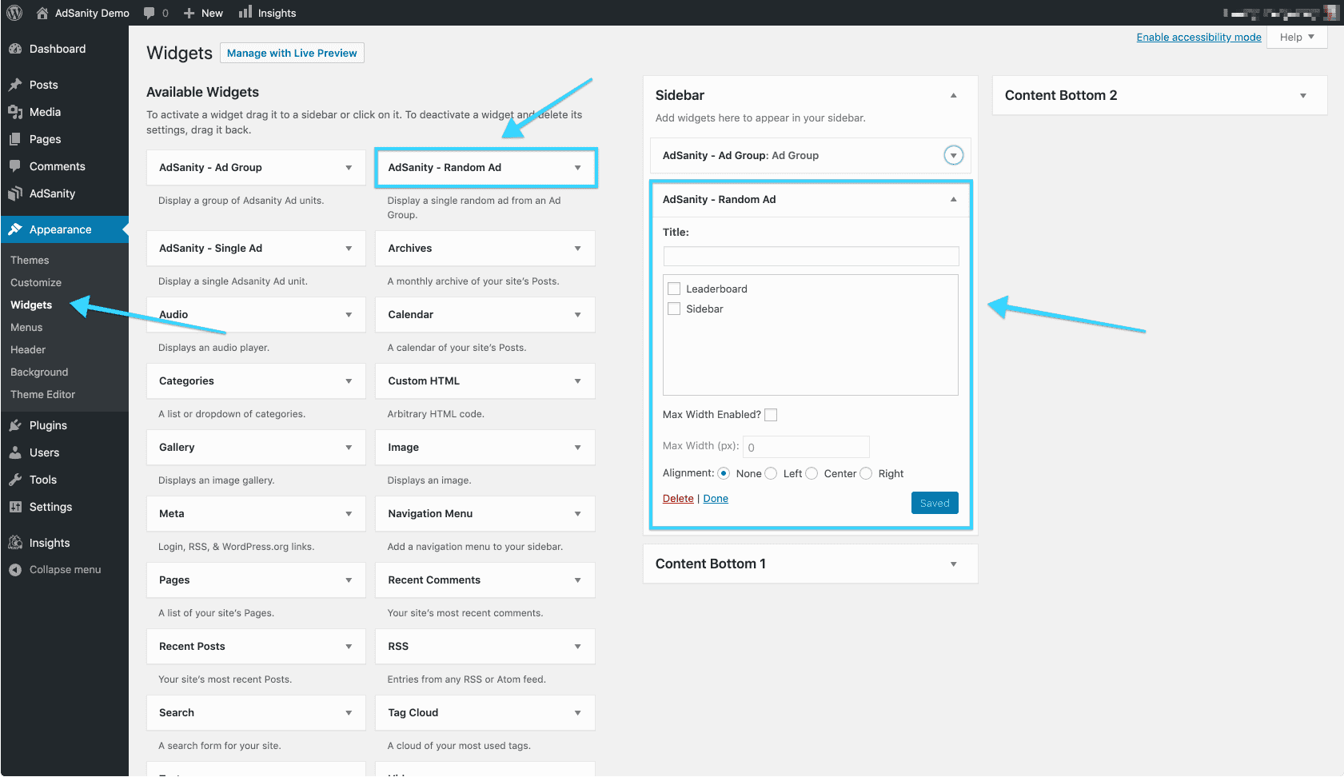Open Background submenu item

click(39, 373)
